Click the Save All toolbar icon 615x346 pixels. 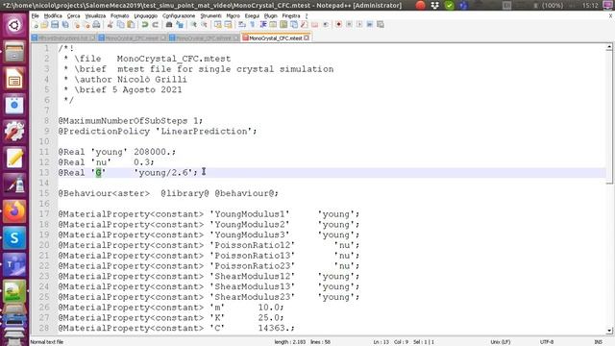coord(65,25)
